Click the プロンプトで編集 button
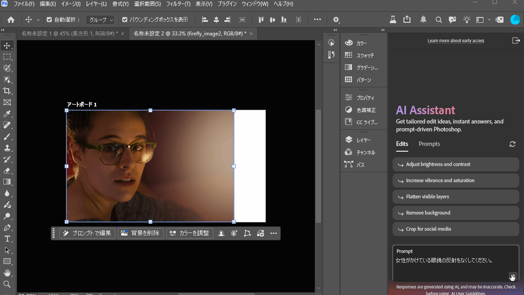Screen dimensions: 524x295 coord(87,233)
